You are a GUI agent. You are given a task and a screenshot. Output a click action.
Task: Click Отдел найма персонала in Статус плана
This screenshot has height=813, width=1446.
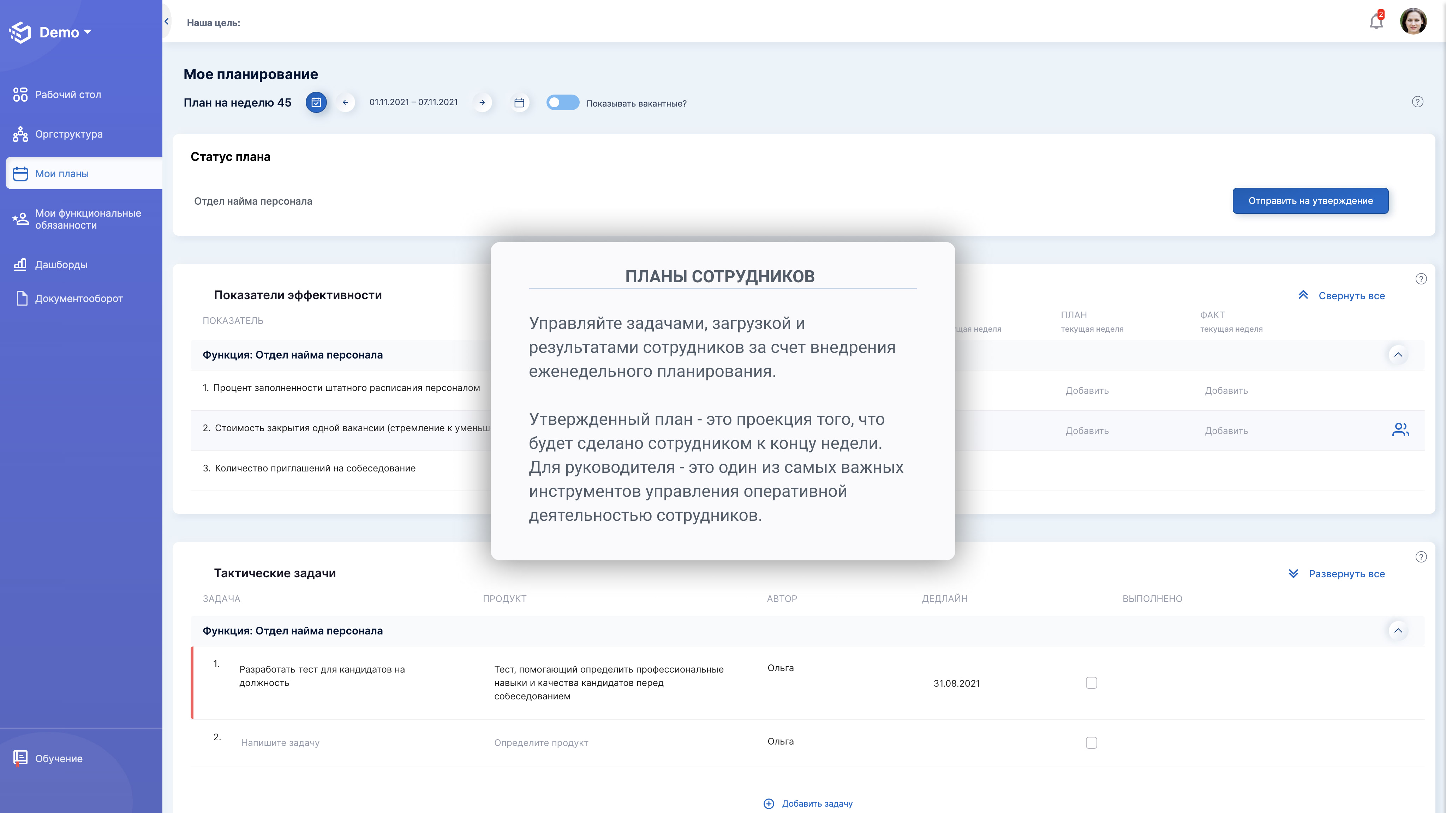tap(253, 201)
